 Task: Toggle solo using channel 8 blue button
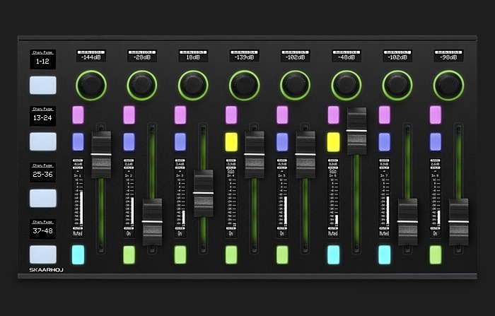pos(435,141)
